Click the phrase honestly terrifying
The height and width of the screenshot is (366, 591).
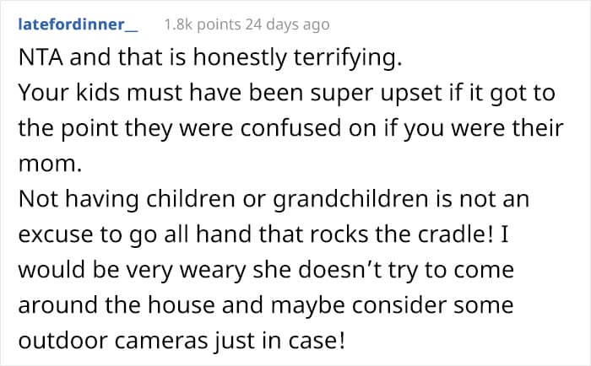297,58
